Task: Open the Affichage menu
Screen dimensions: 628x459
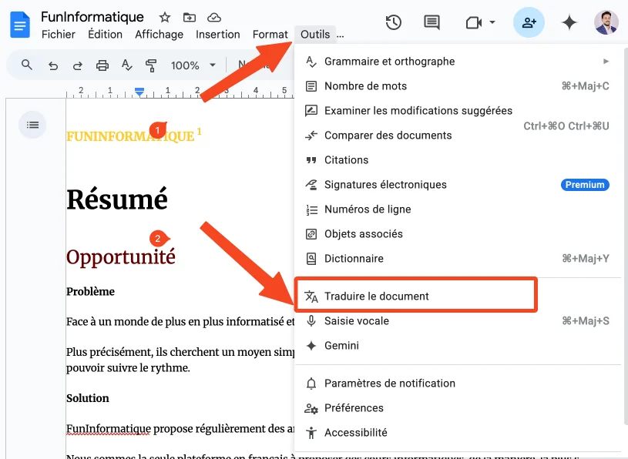Action: (x=159, y=35)
